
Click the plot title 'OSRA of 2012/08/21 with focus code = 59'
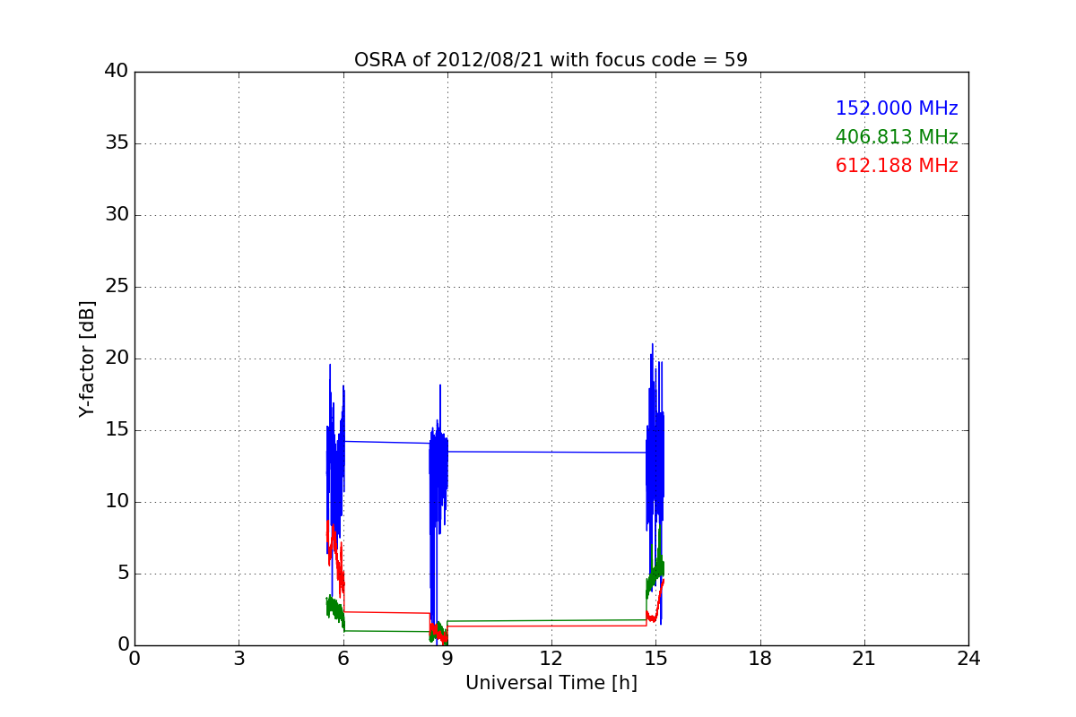coord(551,60)
